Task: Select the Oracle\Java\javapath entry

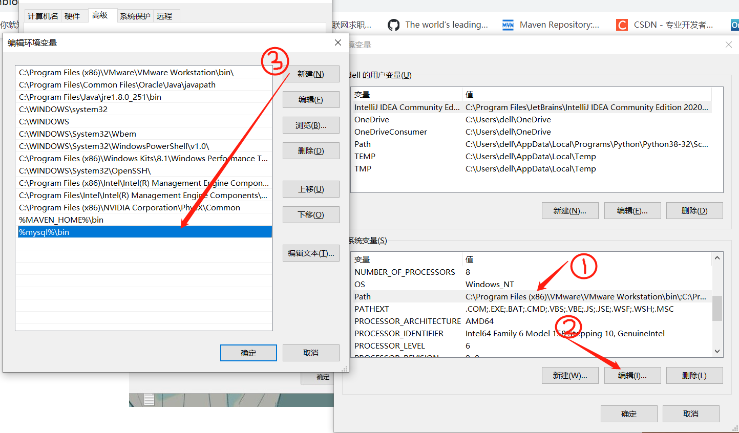Action: point(144,85)
